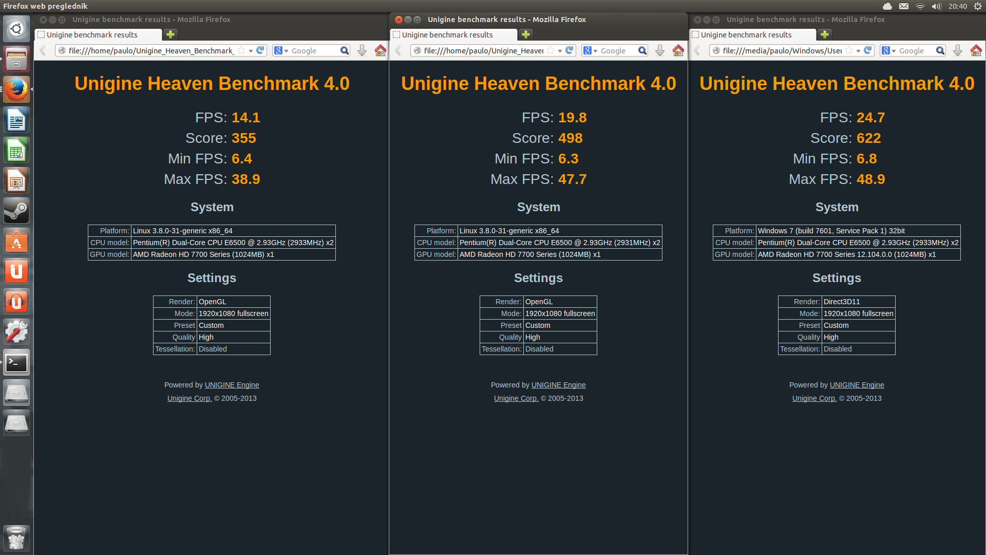Launch LibreOffice Writer from the launcher

click(16, 120)
